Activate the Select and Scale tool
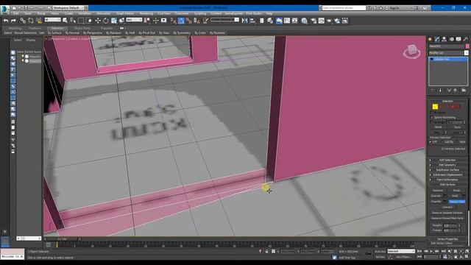The height and width of the screenshot is (265, 471). tap(114, 21)
